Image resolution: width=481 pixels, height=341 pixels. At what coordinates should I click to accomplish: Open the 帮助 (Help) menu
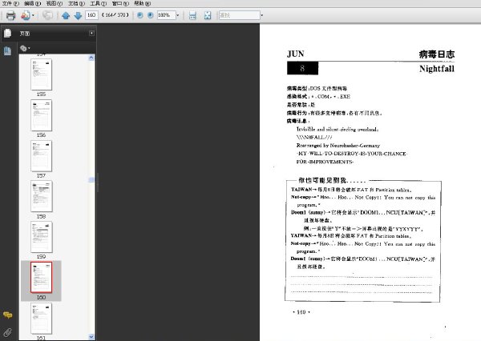(x=142, y=3)
